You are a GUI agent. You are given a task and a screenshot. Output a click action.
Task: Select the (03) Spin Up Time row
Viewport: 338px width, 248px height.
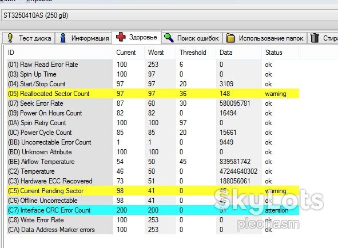click(x=153, y=74)
